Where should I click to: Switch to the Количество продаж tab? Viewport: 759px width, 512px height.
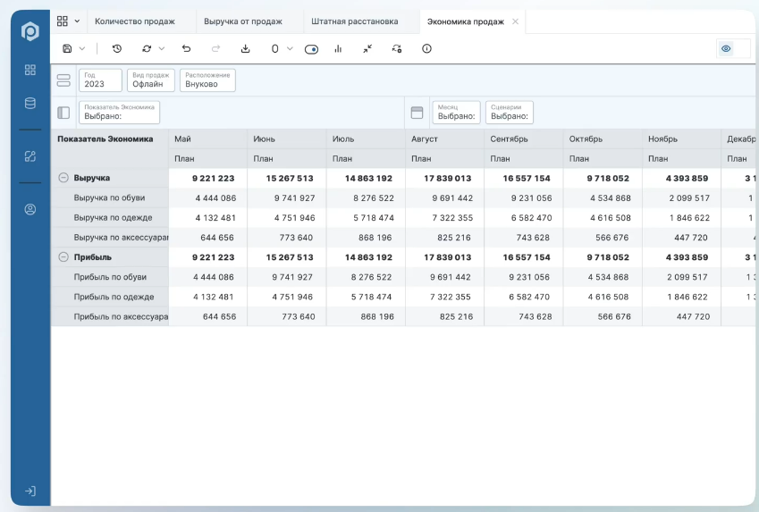pos(134,21)
